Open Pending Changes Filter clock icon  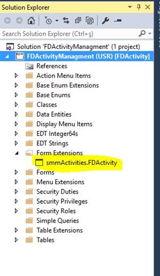[x=48, y=21]
